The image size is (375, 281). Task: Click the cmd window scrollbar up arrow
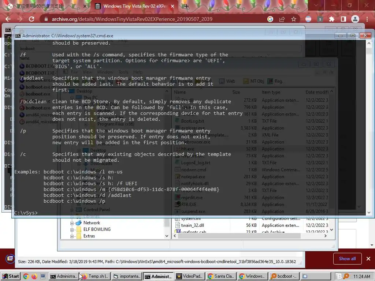pyautogui.click(x=369, y=44)
